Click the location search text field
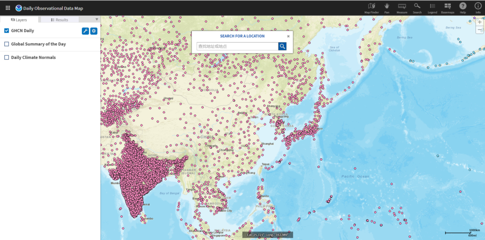The width and height of the screenshot is (485, 240). pyautogui.click(x=237, y=46)
